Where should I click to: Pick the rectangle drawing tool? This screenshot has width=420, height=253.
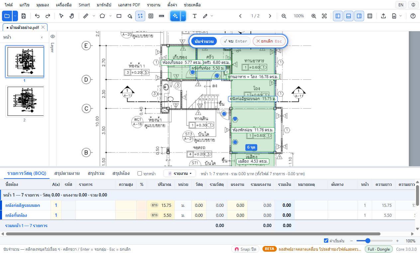(119, 16)
